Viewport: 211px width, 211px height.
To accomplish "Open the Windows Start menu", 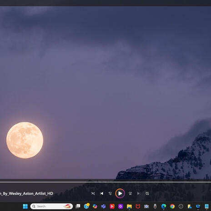I will coord(25,206).
